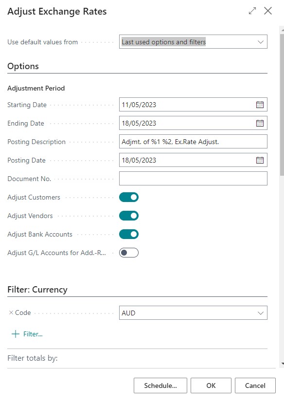
Task: Open the Starting Date calendar picker
Action: point(260,105)
